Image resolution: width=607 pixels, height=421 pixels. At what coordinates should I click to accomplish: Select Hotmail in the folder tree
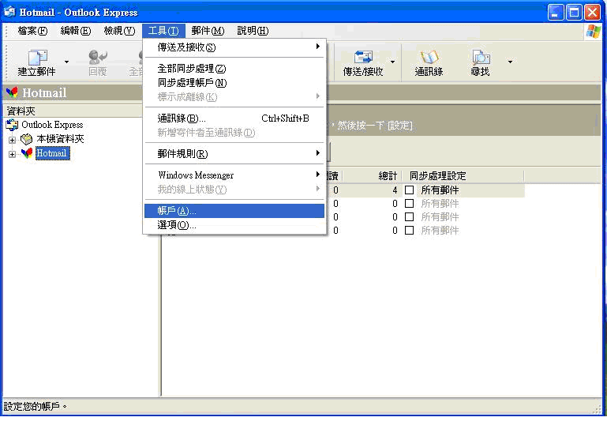pos(52,153)
